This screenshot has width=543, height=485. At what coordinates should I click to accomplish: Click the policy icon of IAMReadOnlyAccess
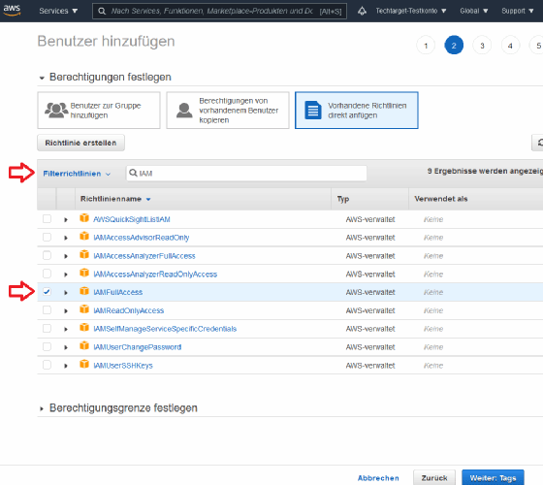pos(84,309)
